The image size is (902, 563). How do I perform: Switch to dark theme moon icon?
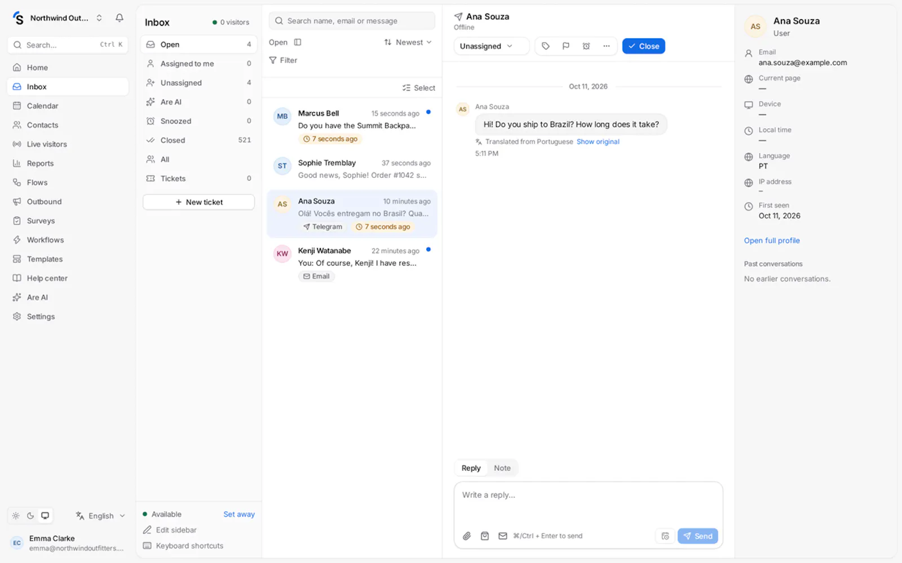tap(30, 516)
